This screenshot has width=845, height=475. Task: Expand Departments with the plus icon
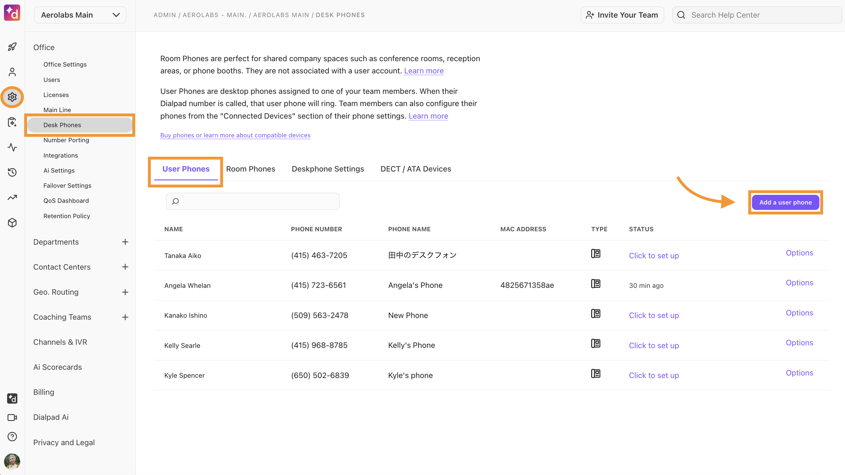point(125,242)
